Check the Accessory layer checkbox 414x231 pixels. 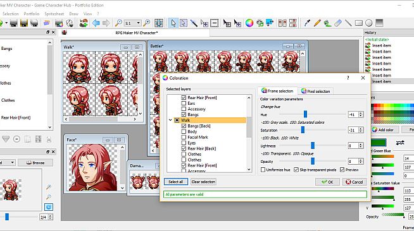184,109
